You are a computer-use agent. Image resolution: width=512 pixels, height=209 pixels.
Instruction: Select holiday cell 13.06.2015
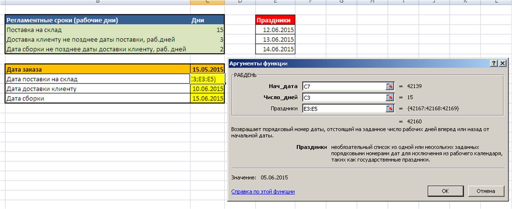275,39
